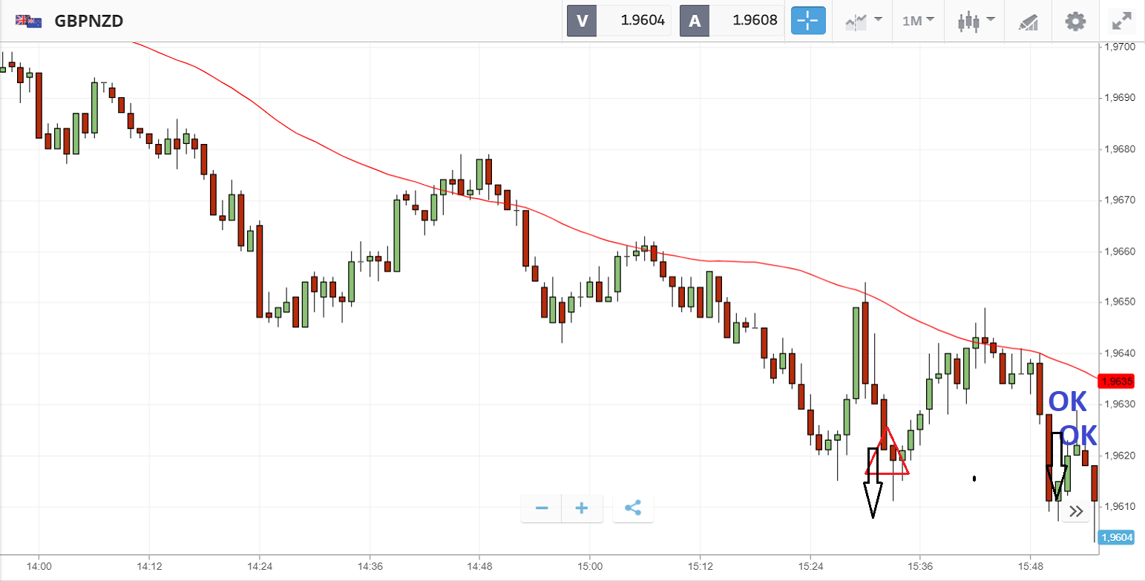Expand chart to fullscreen
The width and height of the screenshot is (1145, 581).
1121,21
